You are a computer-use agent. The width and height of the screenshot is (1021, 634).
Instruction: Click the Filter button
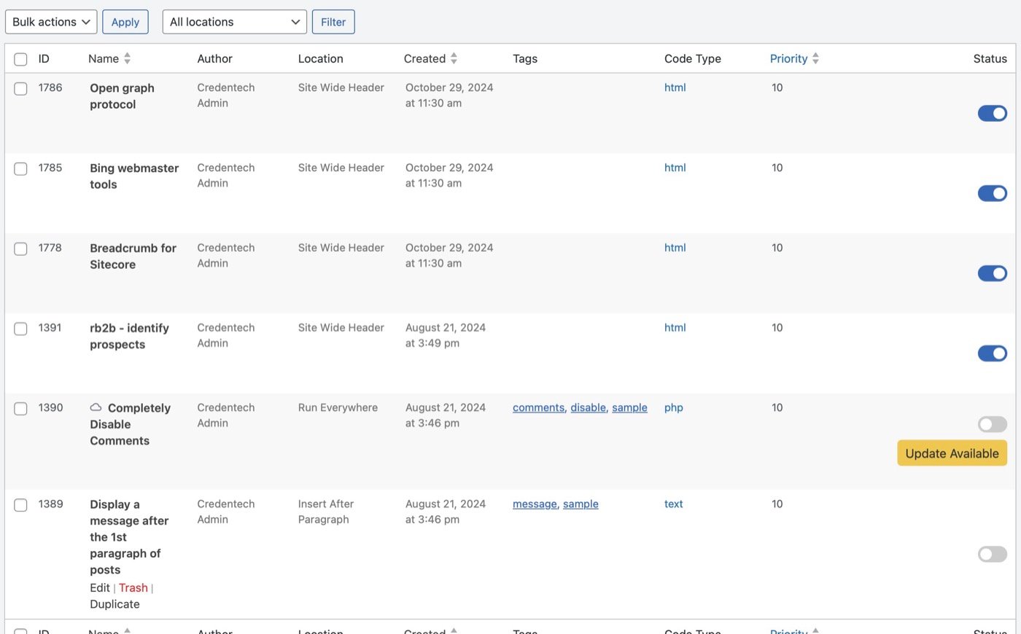click(x=333, y=22)
